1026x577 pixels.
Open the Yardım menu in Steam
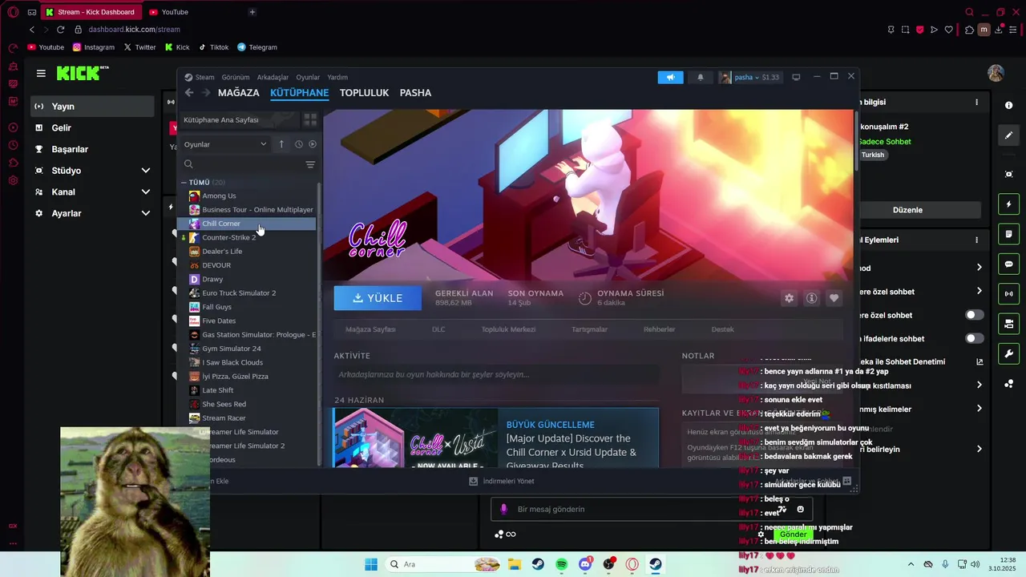pyautogui.click(x=337, y=77)
